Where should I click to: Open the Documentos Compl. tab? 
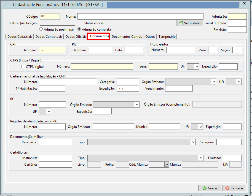127,37
